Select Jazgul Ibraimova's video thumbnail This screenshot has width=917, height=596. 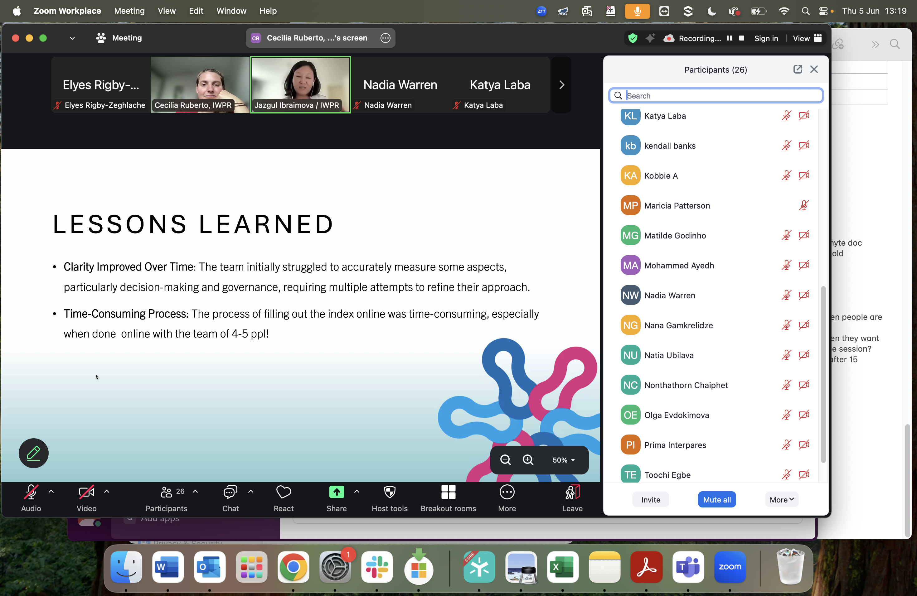click(301, 85)
